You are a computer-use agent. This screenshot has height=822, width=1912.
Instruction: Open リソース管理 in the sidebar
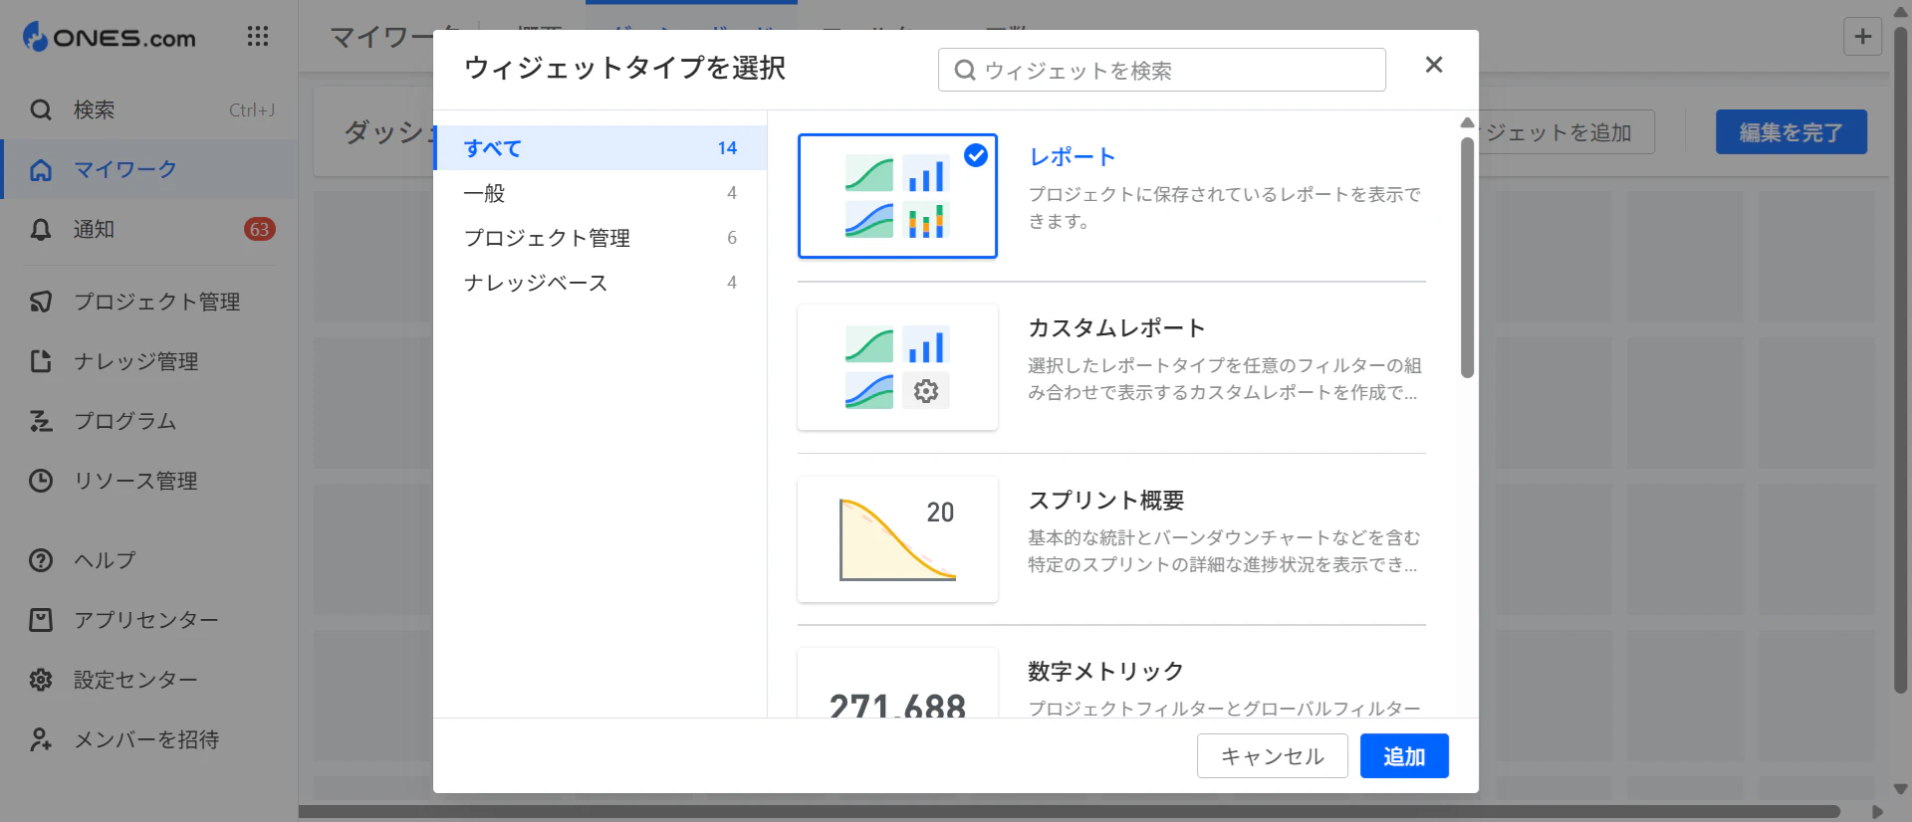[x=149, y=481]
